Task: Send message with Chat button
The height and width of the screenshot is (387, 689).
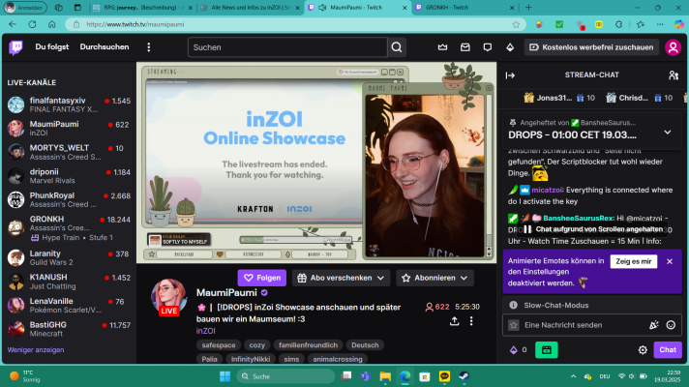Action: (668, 350)
